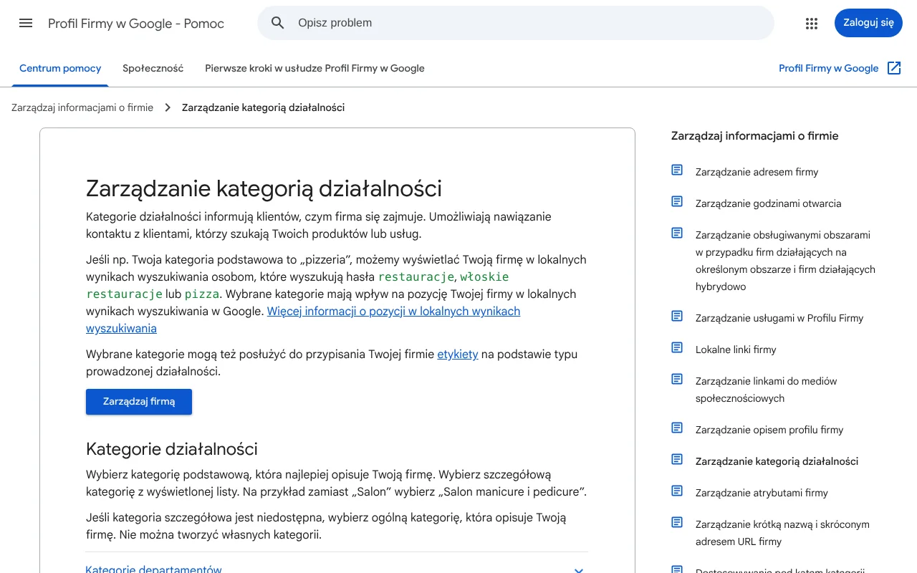Click the article icon beside Zarządzanie usługami w Profilu Firmy
Viewport: 917px width, 573px height.
click(x=677, y=317)
